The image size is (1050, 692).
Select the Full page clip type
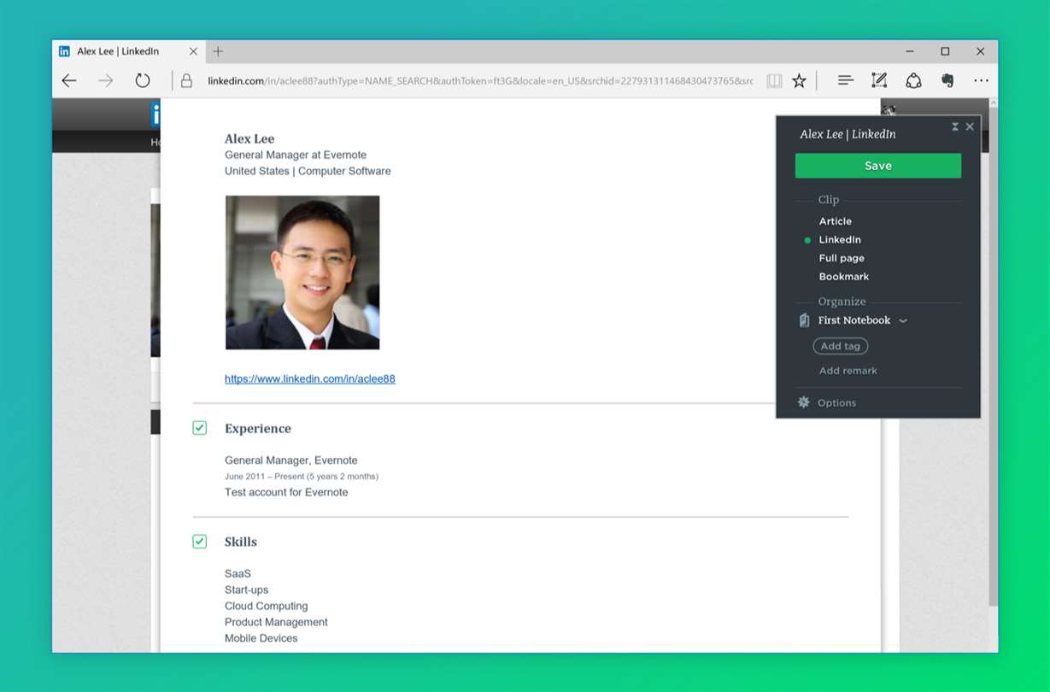[842, 258]
